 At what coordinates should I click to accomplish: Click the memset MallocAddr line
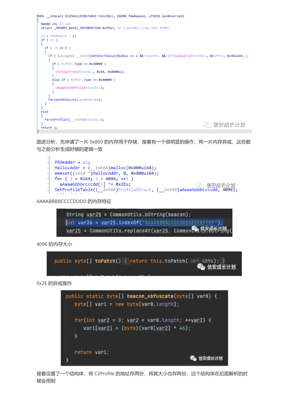point(107,173)
